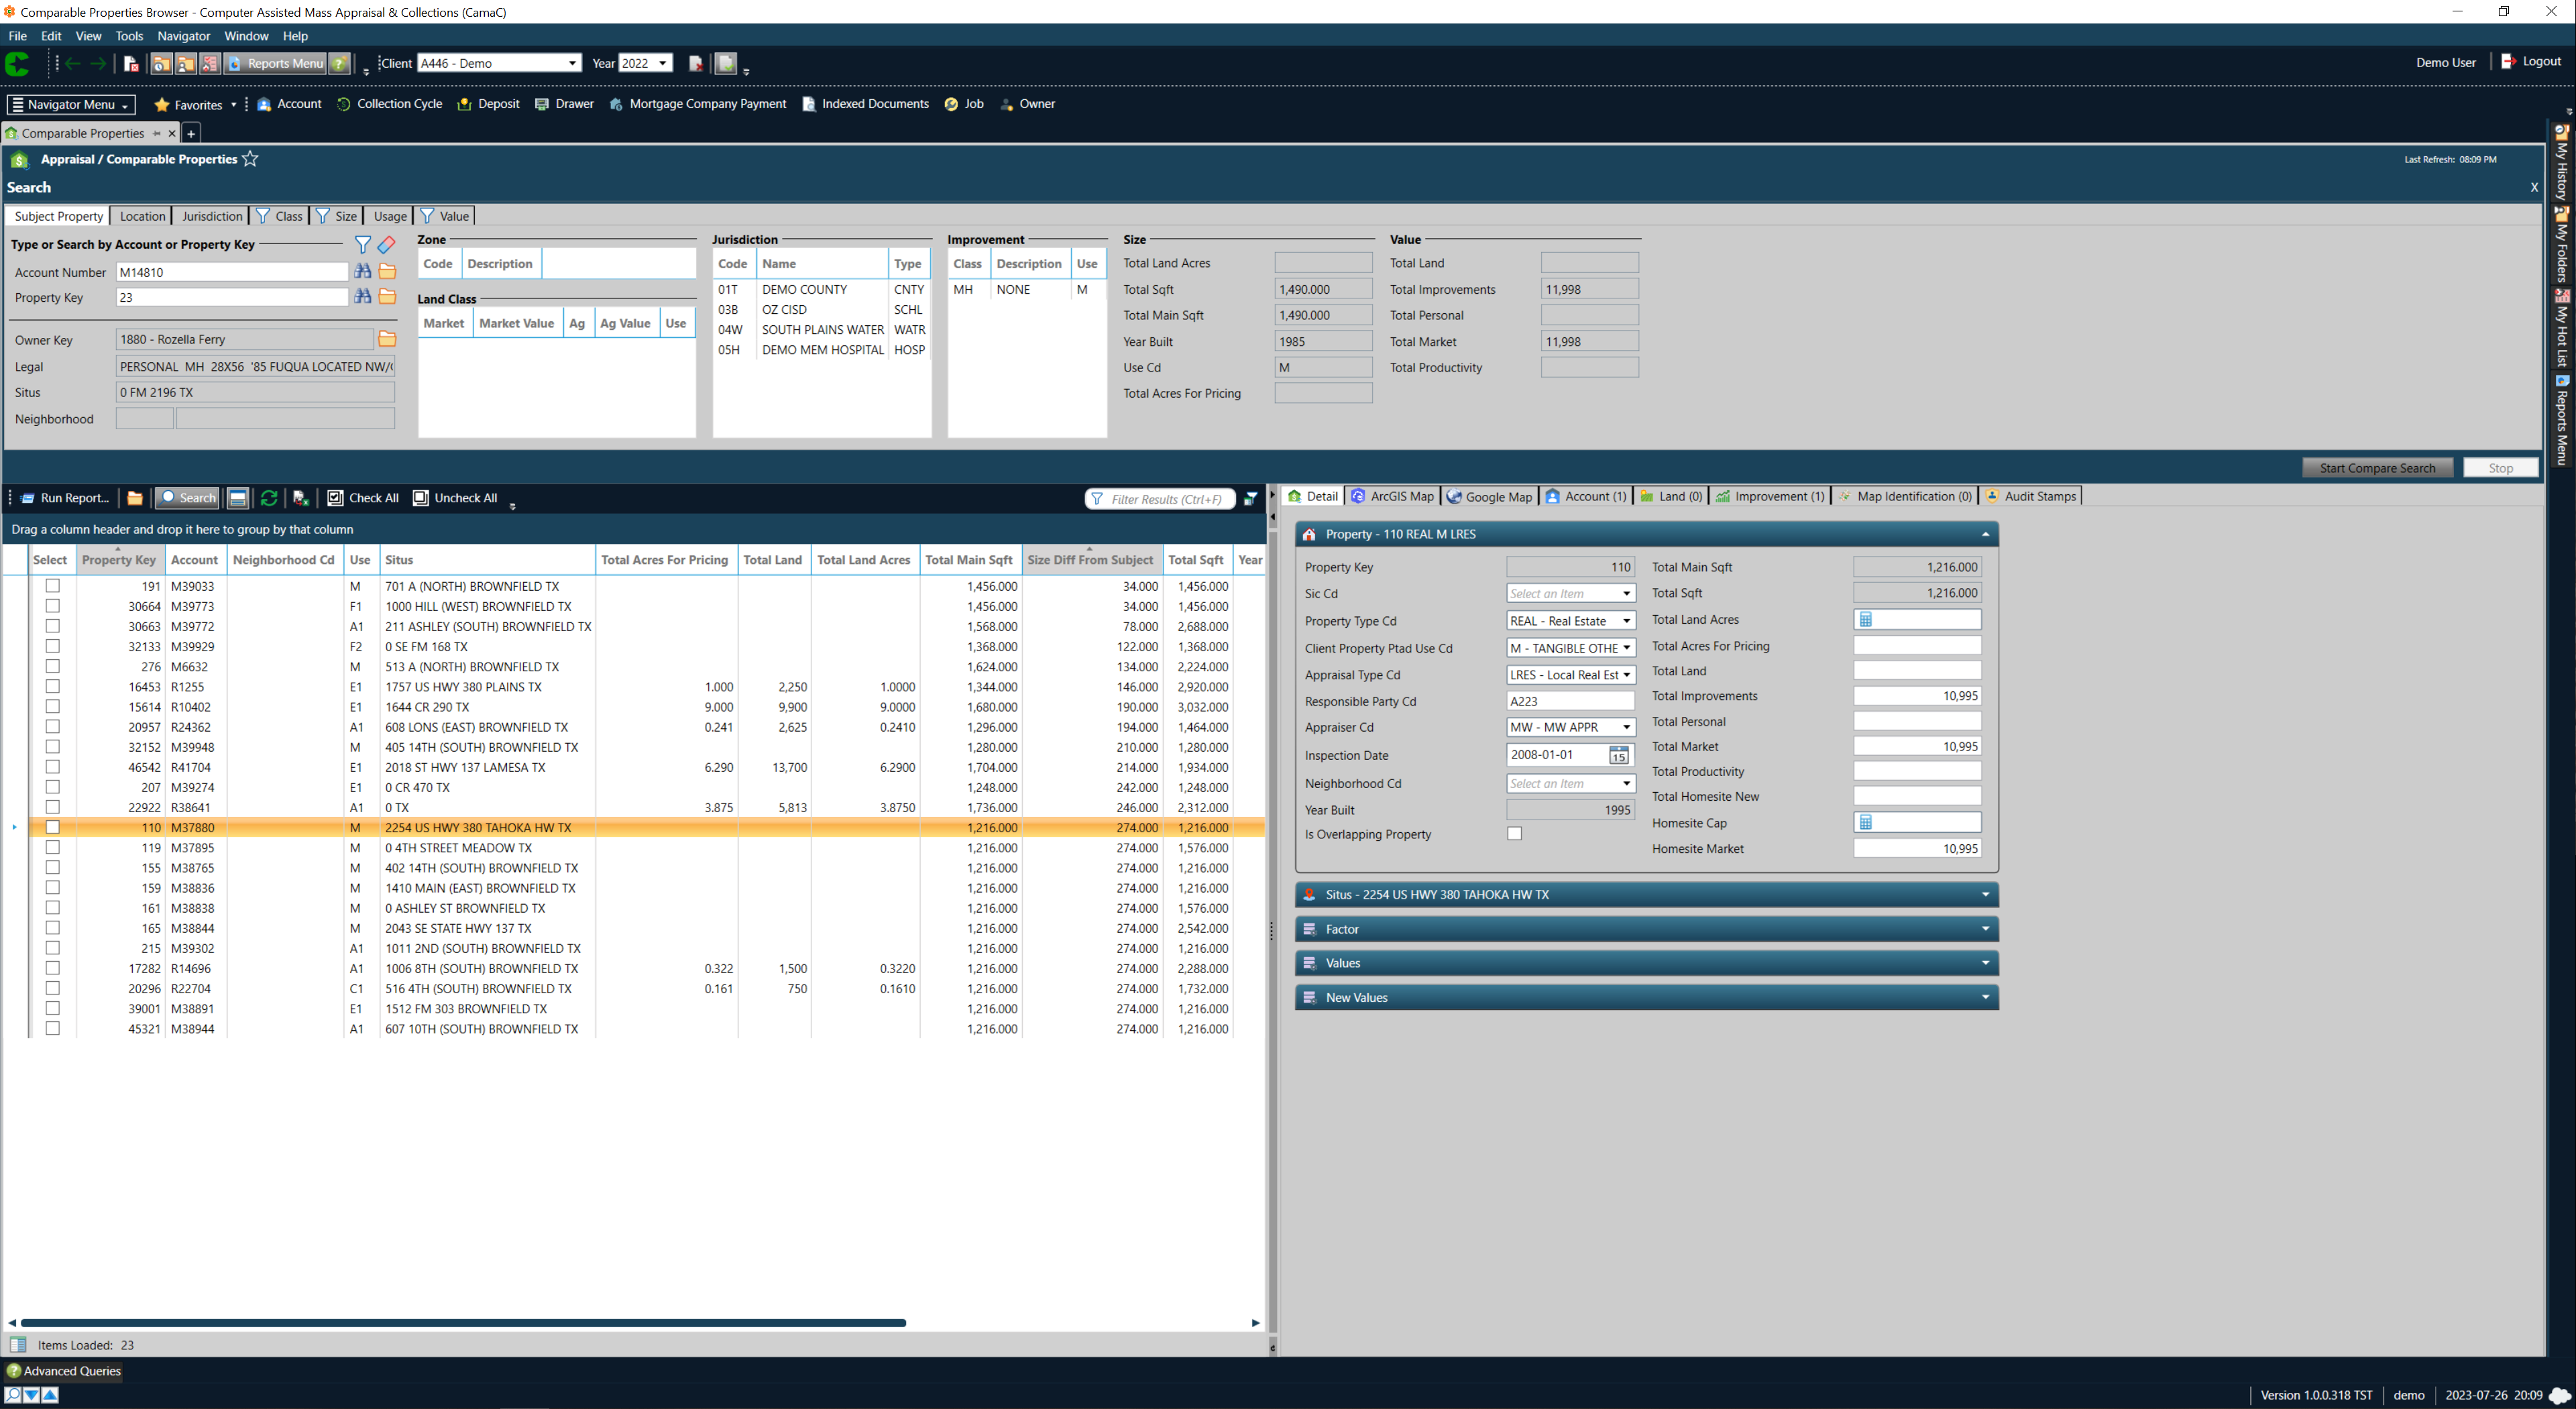Expand the New Values section panel
2576x1409 pixels.
1646,997
